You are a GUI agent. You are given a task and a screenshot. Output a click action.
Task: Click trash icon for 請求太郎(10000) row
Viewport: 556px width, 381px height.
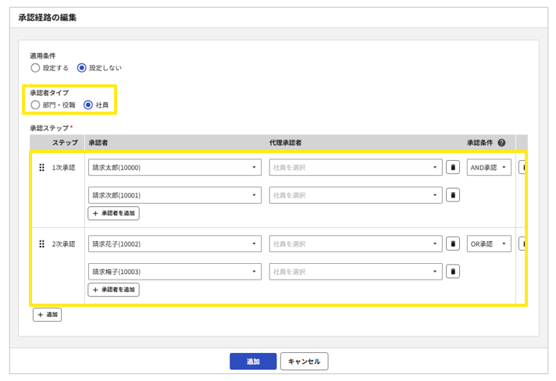tap(452, 168)
